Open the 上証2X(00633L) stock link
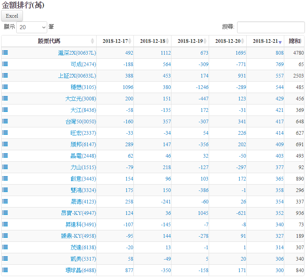This screenshot has width=306, height=278. coord(77,76)
